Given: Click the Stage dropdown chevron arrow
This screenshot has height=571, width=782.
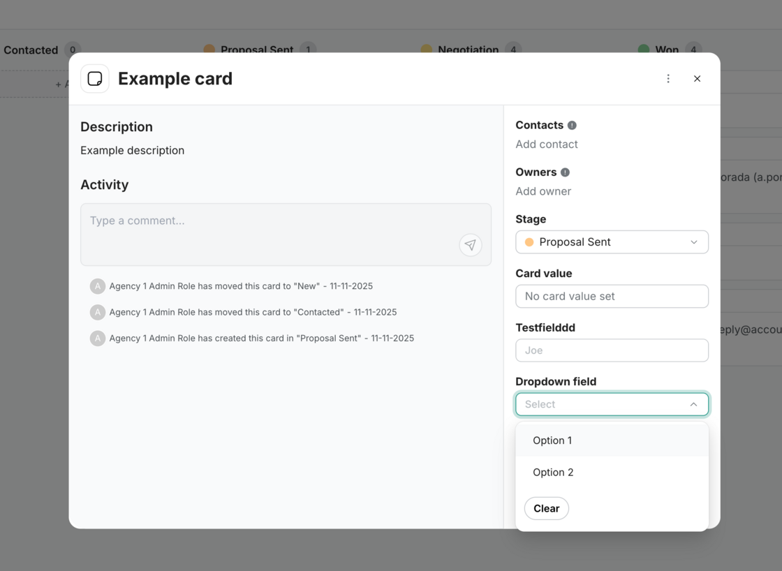Looking at the screenshot, I should (x=694, y=242).
